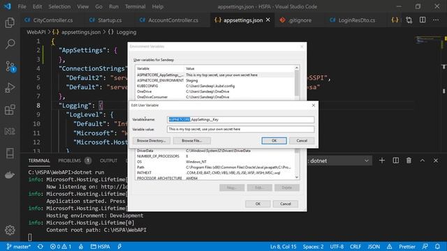Viewport: 447px width, 251px height.
Task: Click the flame icon in status bar
Action: click(81, 246)
